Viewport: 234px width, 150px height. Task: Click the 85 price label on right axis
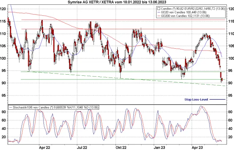(230, 95)
